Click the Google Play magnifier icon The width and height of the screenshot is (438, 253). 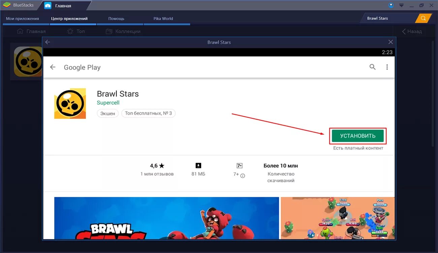pos(372,67)
